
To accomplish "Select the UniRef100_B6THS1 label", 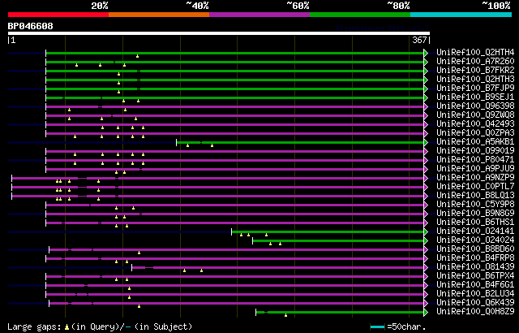I will tap(475, 223).
